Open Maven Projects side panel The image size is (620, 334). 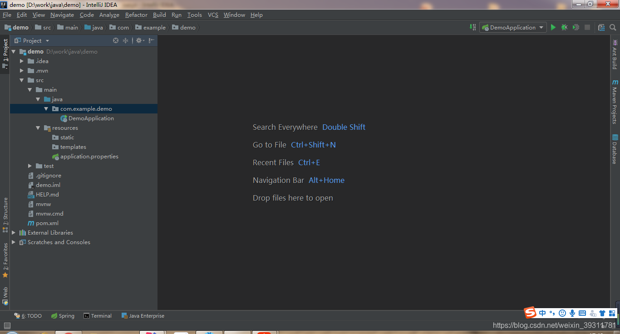pyautogui.click(x=615, y=102)
